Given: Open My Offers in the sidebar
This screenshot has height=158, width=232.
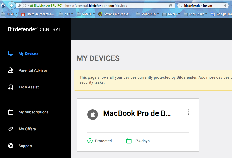Looking at the screenshot, I should 27,129.
